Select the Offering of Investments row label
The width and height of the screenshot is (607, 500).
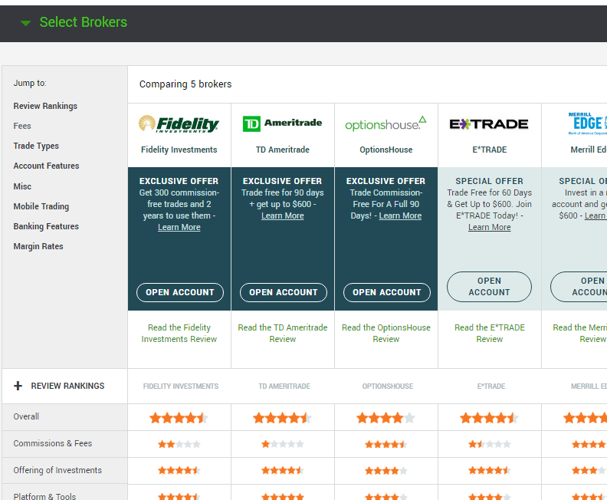[57, 470]
